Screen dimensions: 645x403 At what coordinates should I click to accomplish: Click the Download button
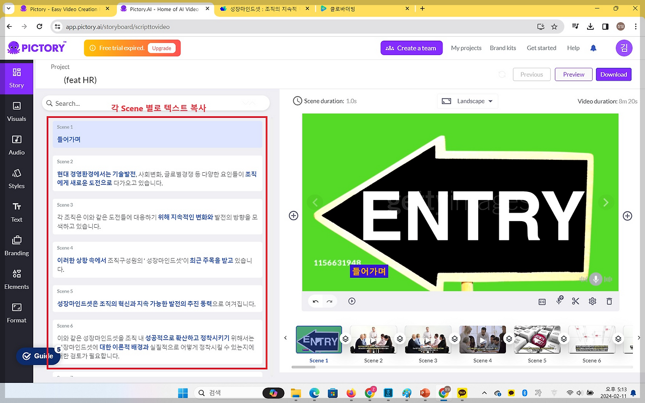[613, 75]
